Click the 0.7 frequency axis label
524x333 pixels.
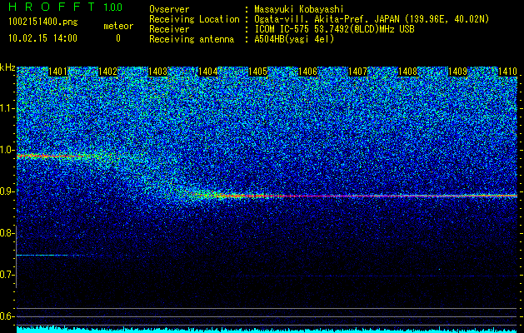click(x=7, y=275)
